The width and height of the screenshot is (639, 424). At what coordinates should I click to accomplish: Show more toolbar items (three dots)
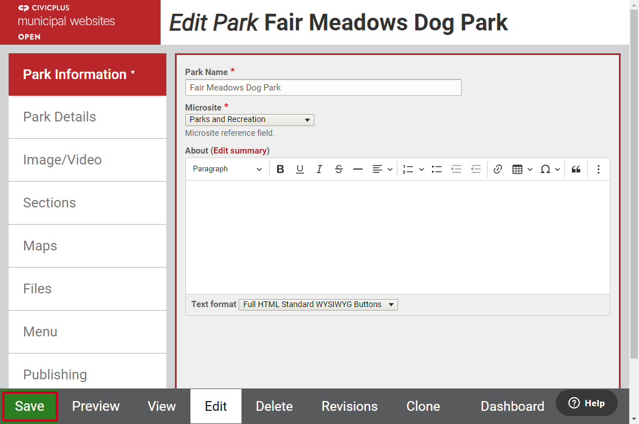click(x=598, y=169)
